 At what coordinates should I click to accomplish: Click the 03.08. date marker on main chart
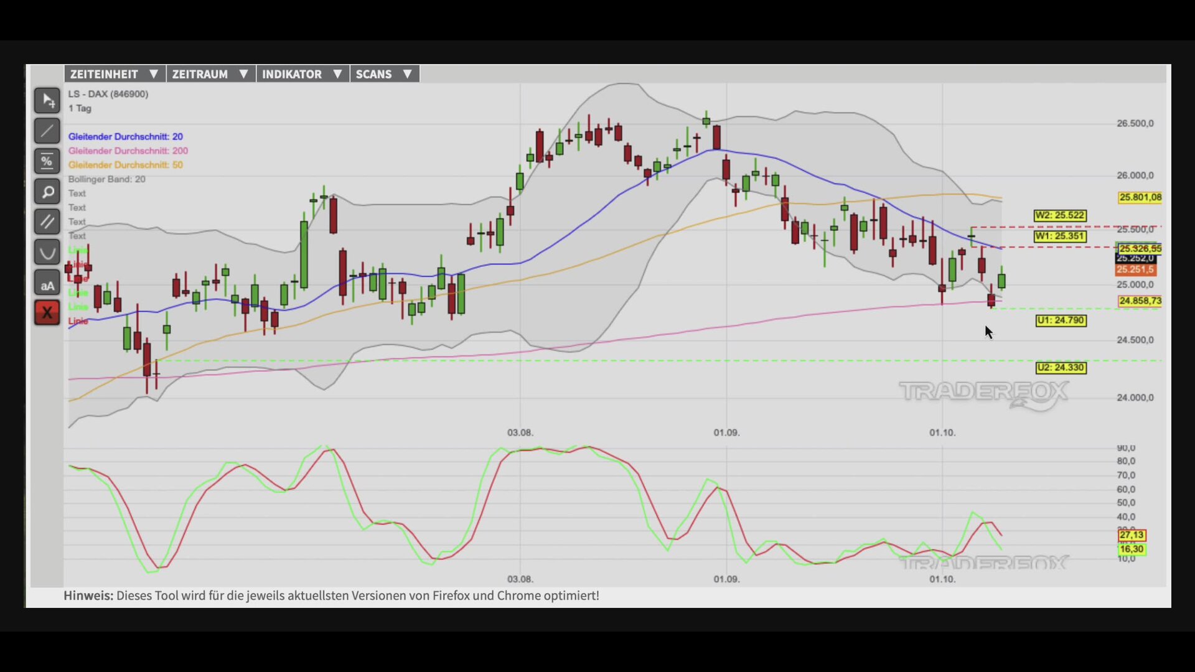coord(520,432)
